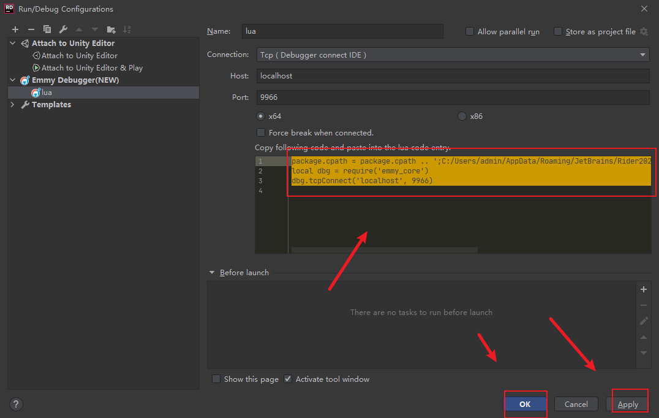Select the lua configuration under Emmy Debugger
Image resolution: width=659 pixels, height=418 pixels.
104,93
